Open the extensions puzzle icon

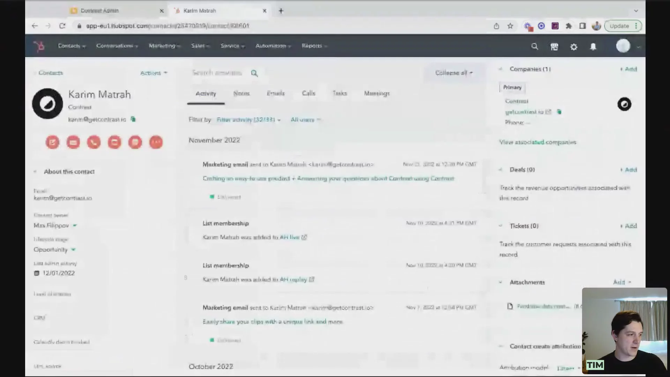[569, 26]
